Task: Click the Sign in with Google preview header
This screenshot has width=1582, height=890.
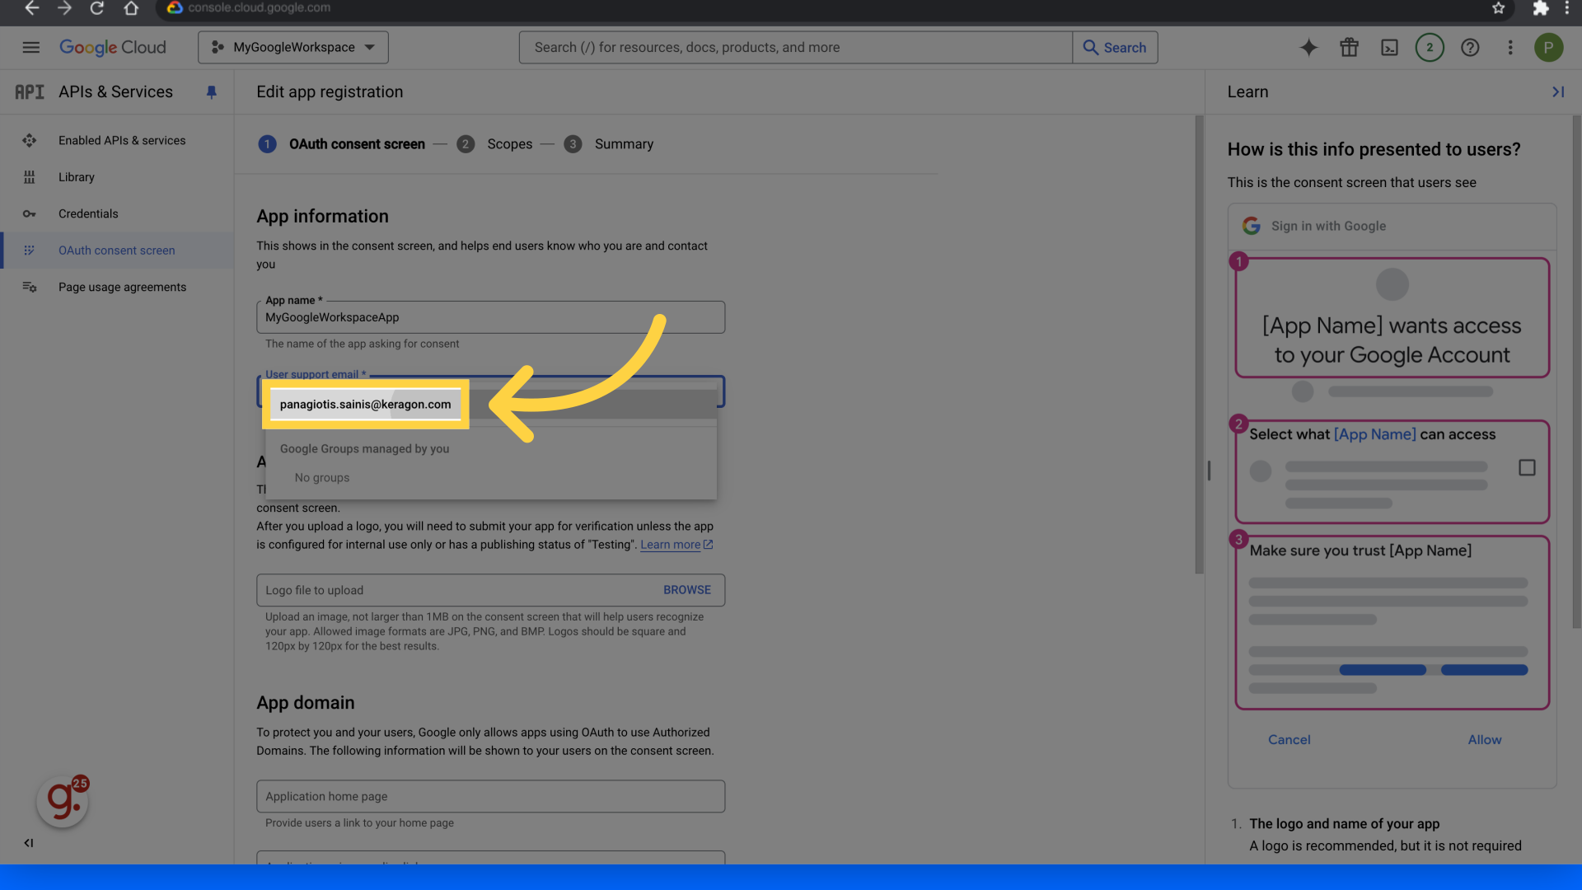Action: [1392, 226]
